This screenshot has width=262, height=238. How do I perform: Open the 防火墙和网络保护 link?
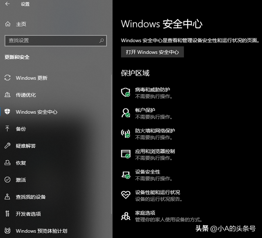tap(155, 131)
